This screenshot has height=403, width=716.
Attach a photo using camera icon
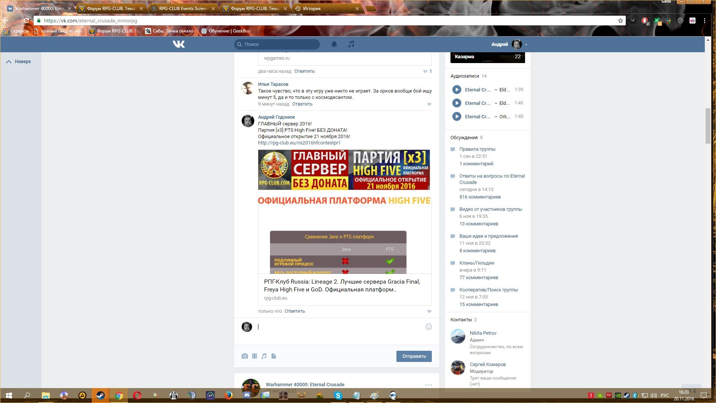click(x=245, y=356)
